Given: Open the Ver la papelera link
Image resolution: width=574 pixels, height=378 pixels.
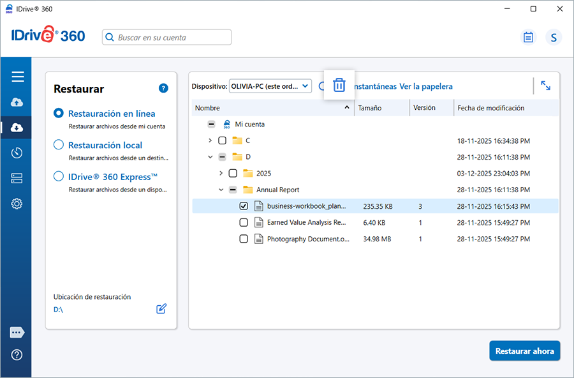Looking at the screenshot, I should point(425,86).
